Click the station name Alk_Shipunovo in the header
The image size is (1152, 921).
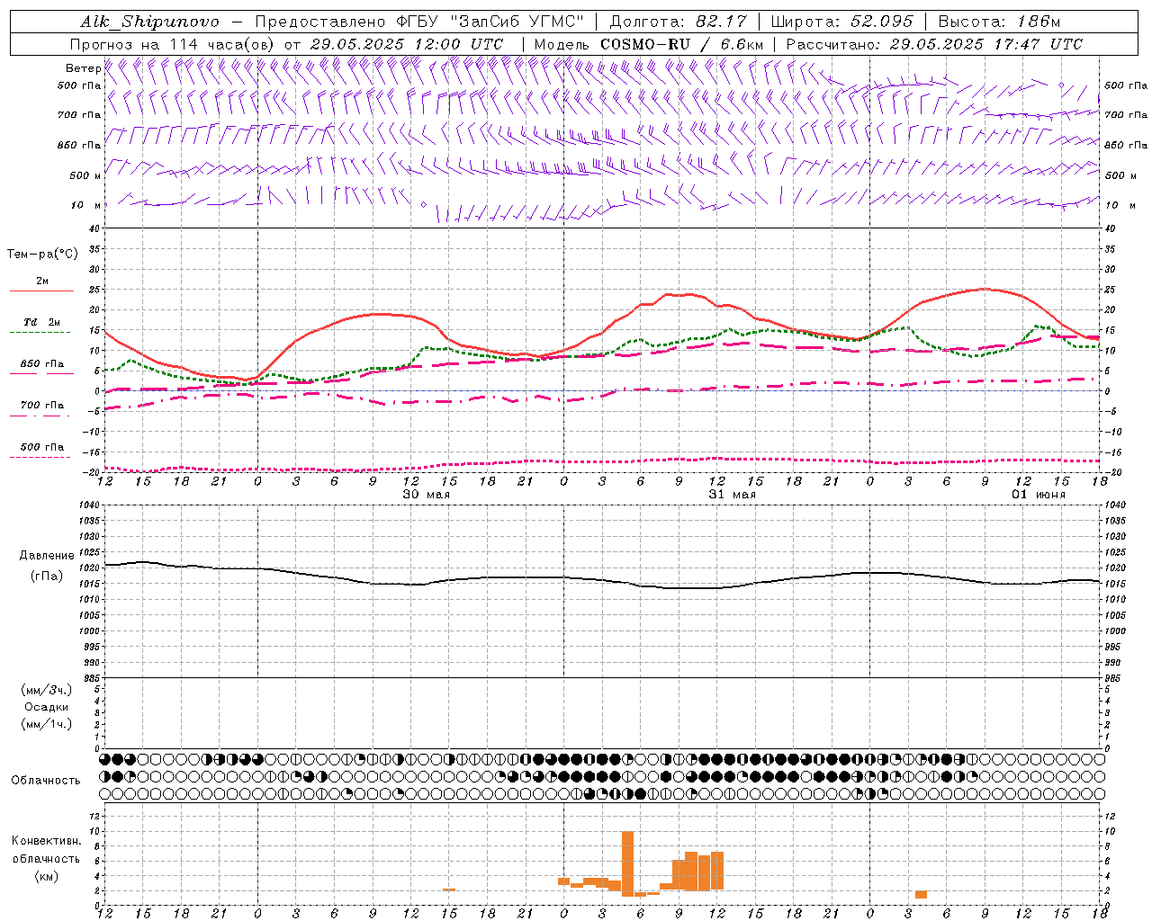pos(149,22)
